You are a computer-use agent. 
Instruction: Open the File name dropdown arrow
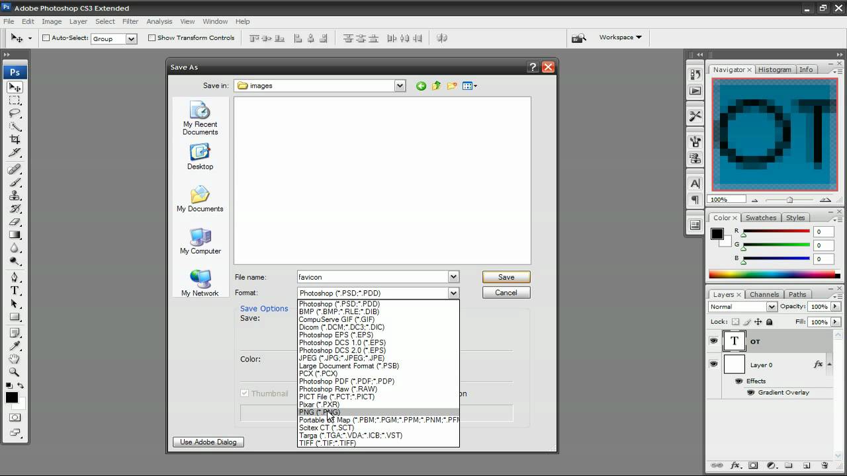coord(453,277)
